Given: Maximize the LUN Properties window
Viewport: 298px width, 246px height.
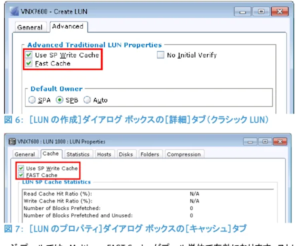Looking at the screenshot, I should [265, 141].
